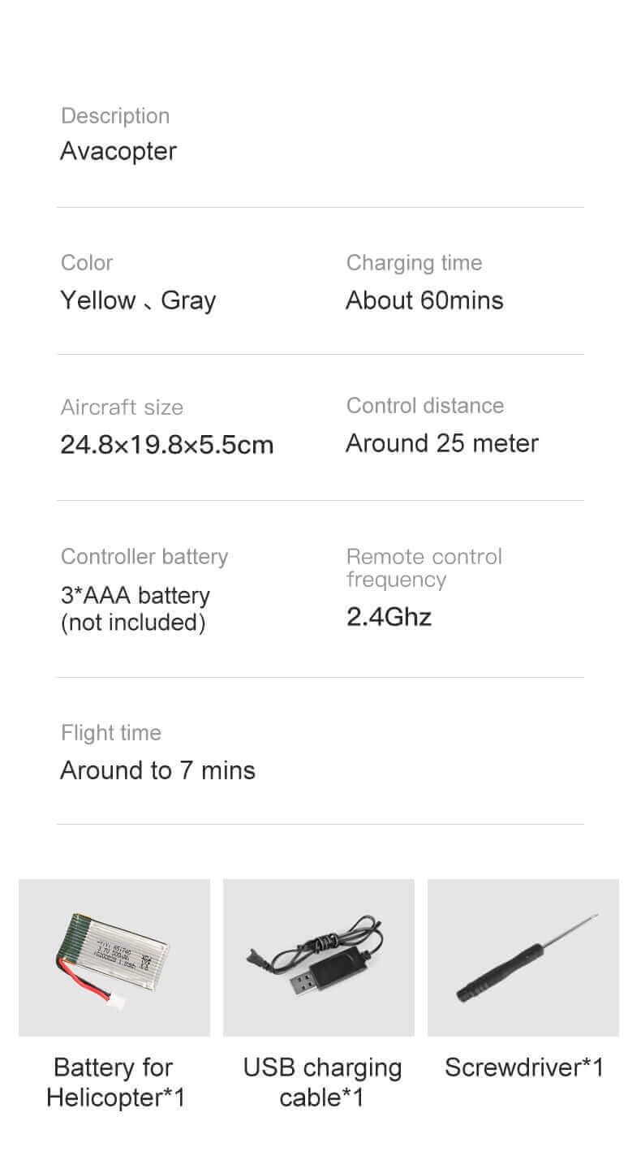The height and width of the screenshot is (1160, 641).
Task: Click the "About 60mins" charging time value
Action: coord(424,300)
